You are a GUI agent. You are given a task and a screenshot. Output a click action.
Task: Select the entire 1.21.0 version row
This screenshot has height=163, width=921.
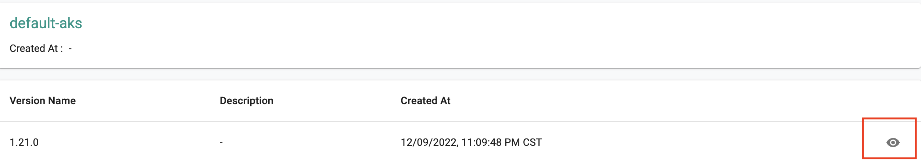460,143
